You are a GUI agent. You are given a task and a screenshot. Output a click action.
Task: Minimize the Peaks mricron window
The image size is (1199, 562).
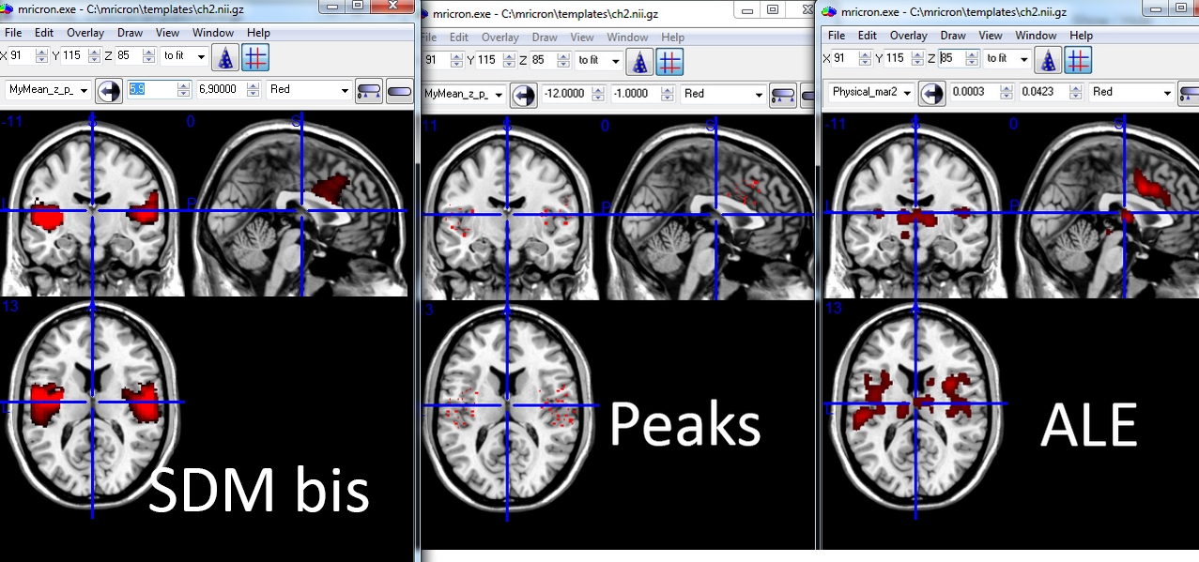coord(748,9)
